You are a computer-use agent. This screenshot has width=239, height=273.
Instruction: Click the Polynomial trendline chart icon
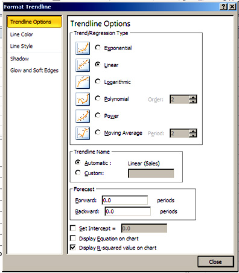click(x=83, y=99)
